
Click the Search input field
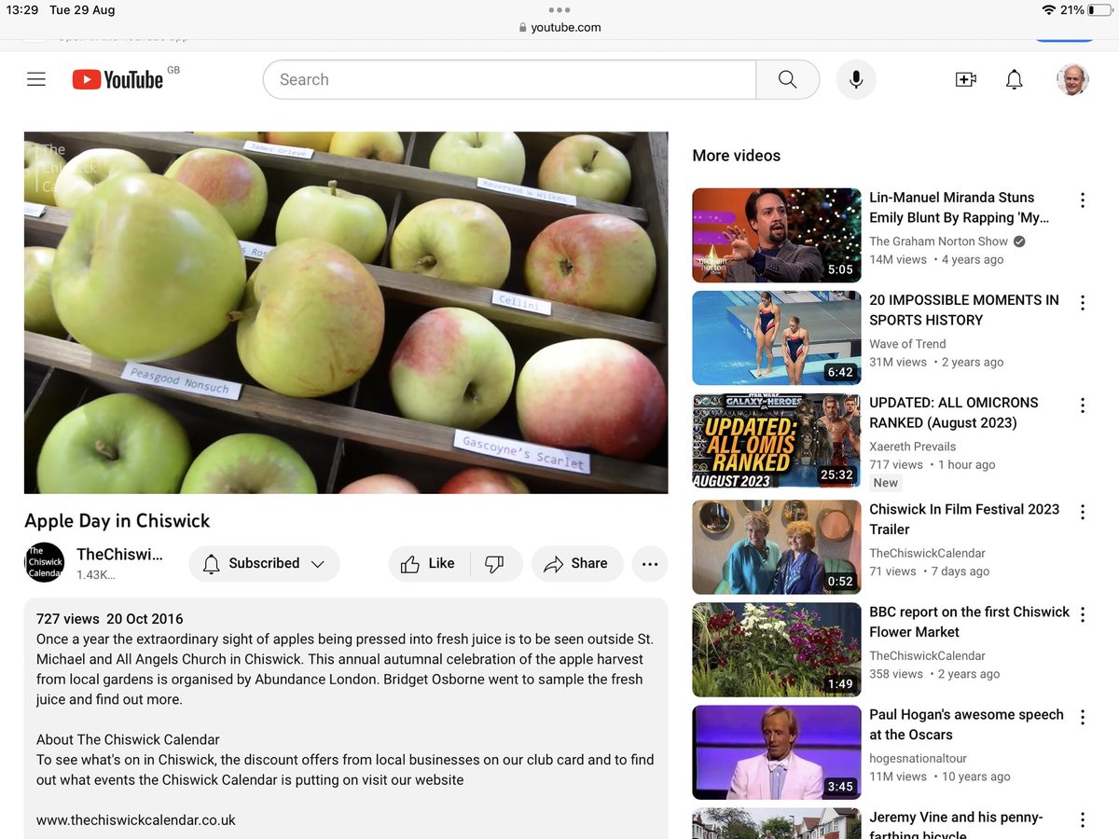[509, 79]
